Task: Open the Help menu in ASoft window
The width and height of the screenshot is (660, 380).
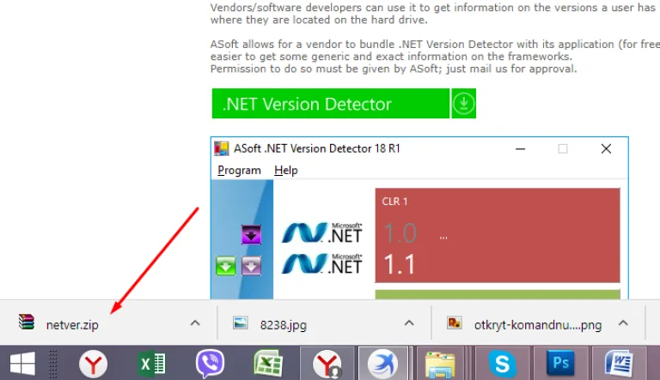Action: pyautogui.click(x=286, y=170)
